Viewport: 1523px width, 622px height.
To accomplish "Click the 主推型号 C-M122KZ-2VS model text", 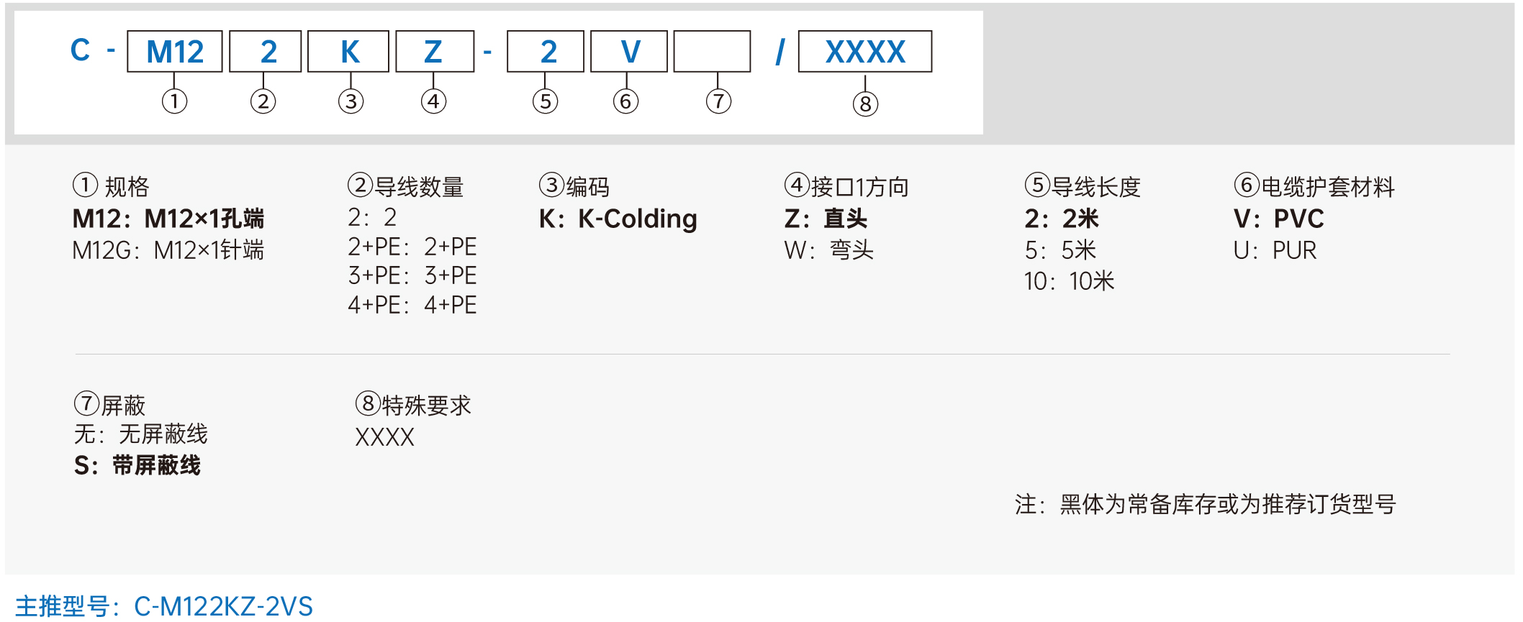I will pos(164,606).
